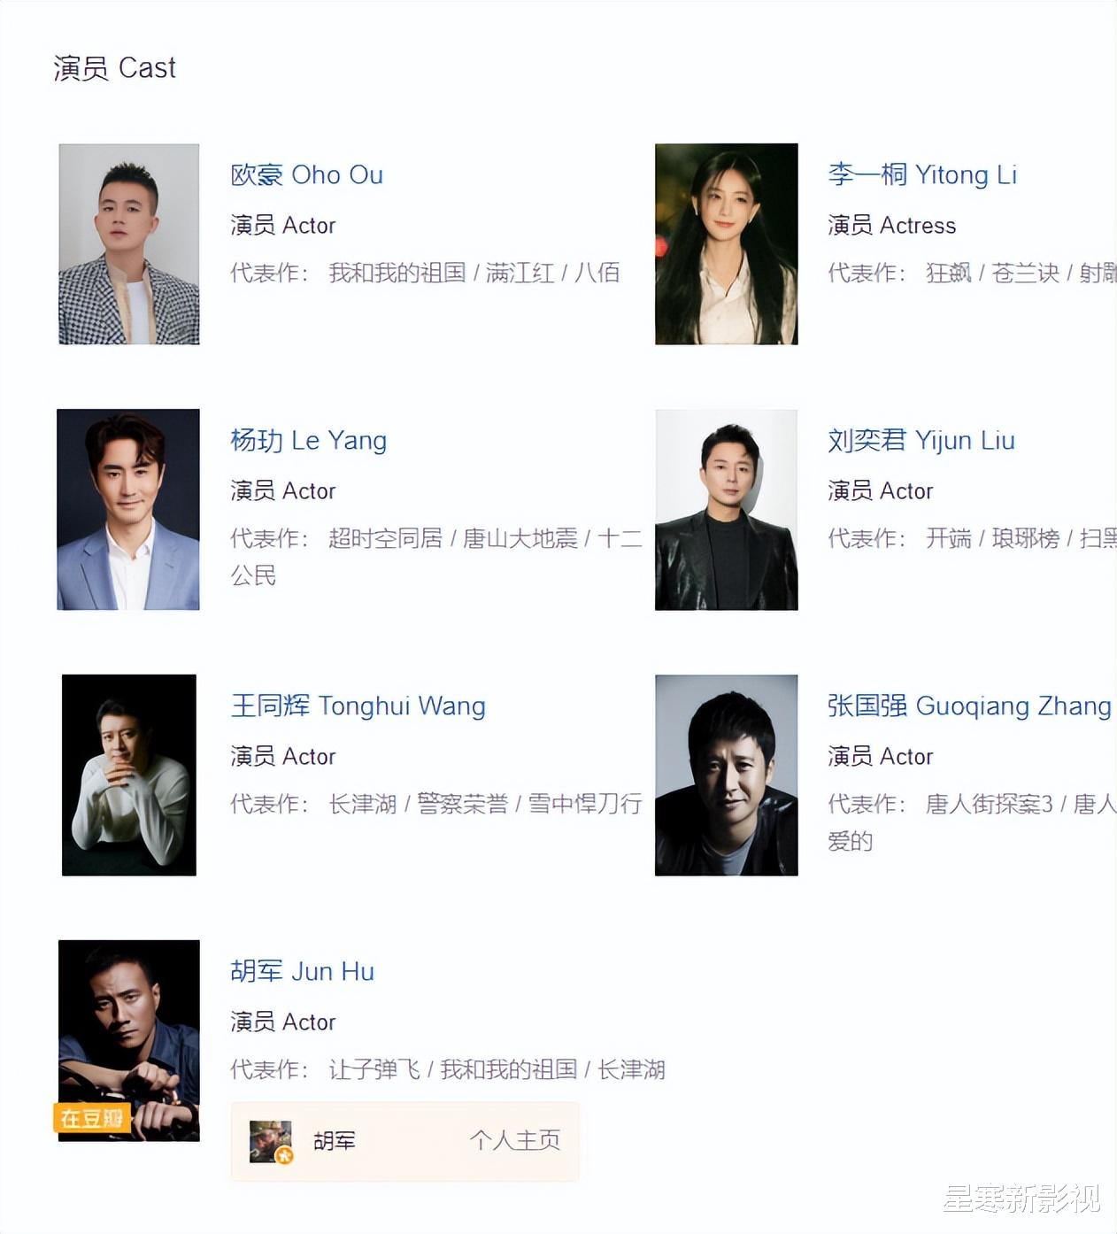The height and width of the screenshot is (1234, 1117).
Task: Click Tonghui Wang's portrait photo
Action: tap(129, 775)
